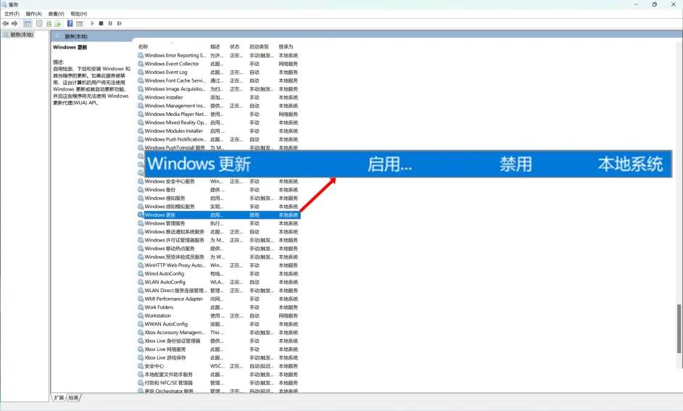Click gear icon beside WMI Performance Adapter
The height and width of the screenshot is (411, 683).
[x=141, y=299]
